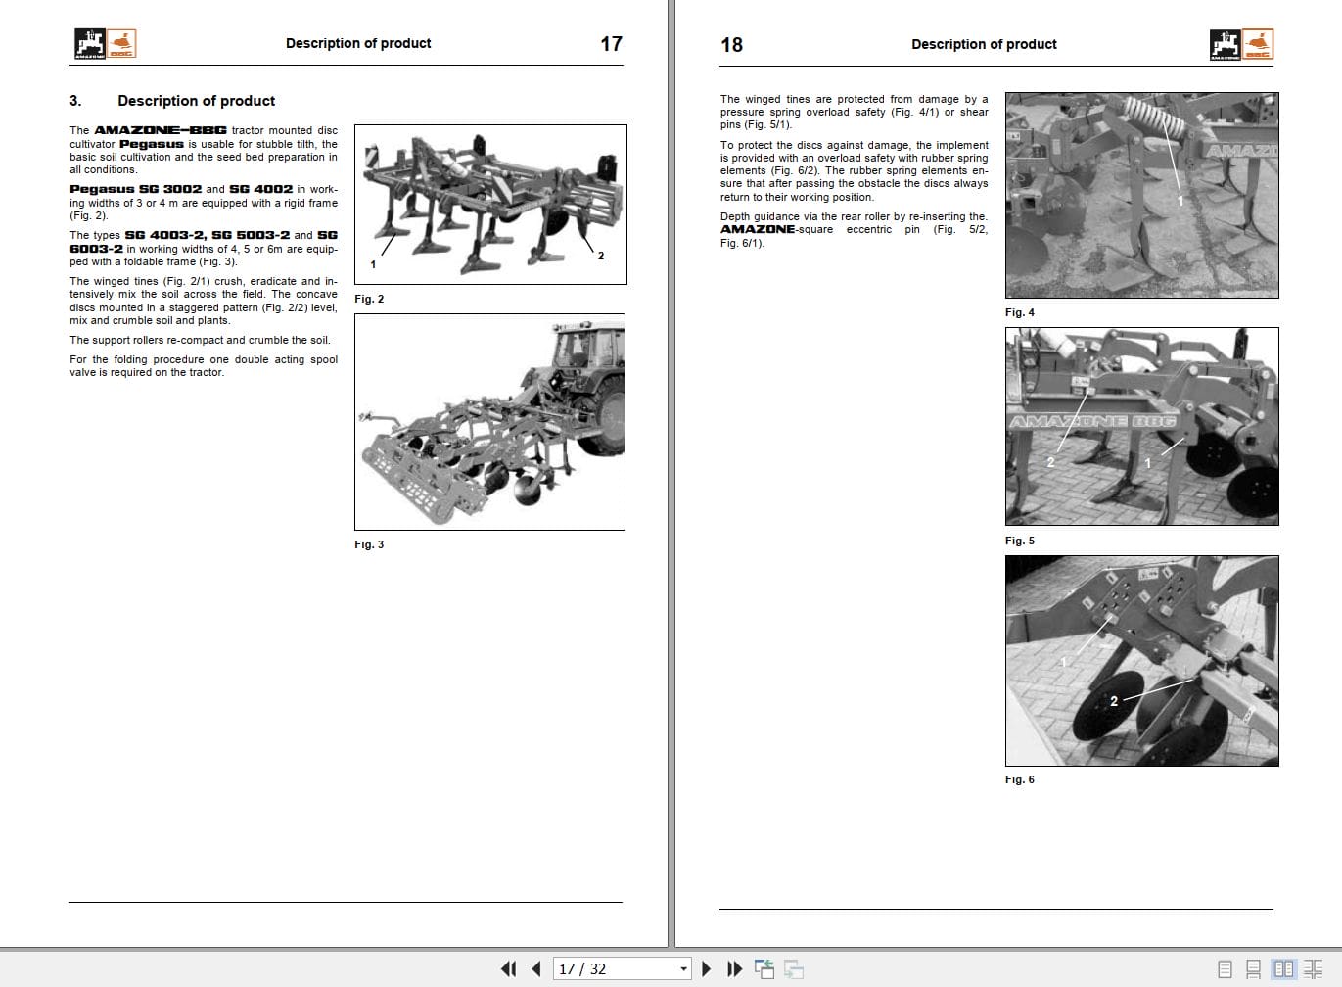Click the paragraph starting 'To protect the discs'
The image size is (1342, 987).
pos(855,171)
